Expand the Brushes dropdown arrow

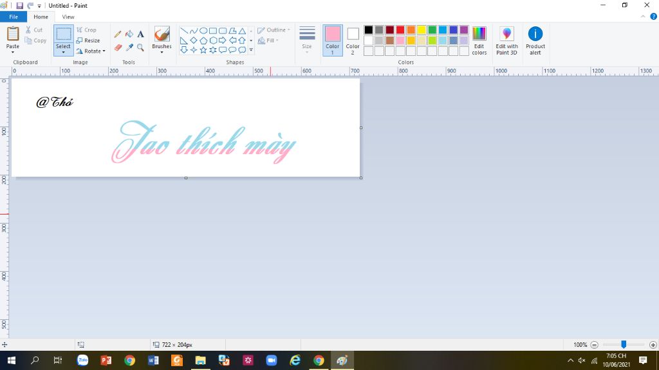[162, 52]
